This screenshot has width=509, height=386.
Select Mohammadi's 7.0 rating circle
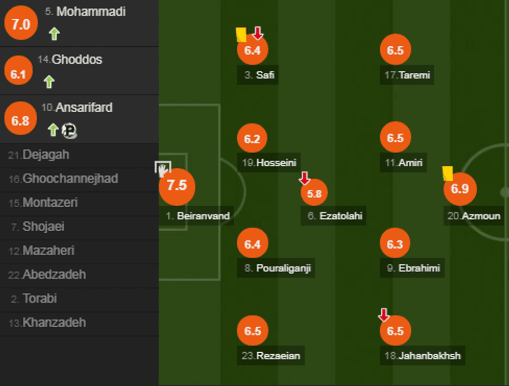coord(21,24)
